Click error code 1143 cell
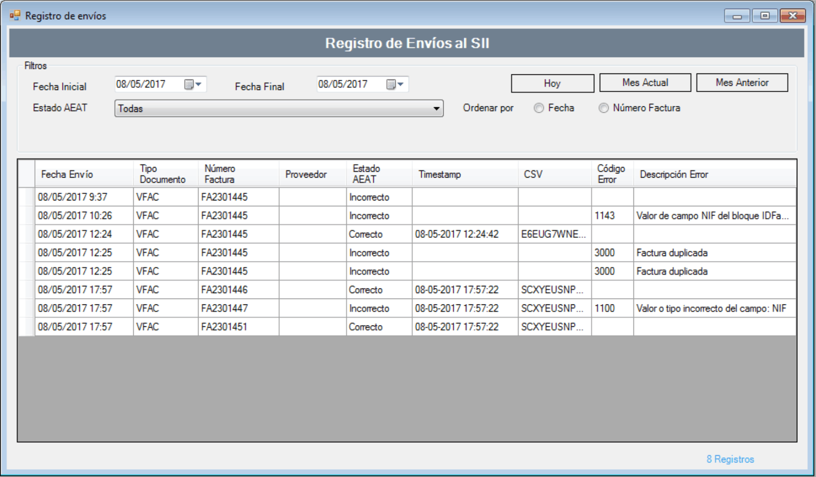The height and width of the screenshot is (477, 816). tap(612, 215)
